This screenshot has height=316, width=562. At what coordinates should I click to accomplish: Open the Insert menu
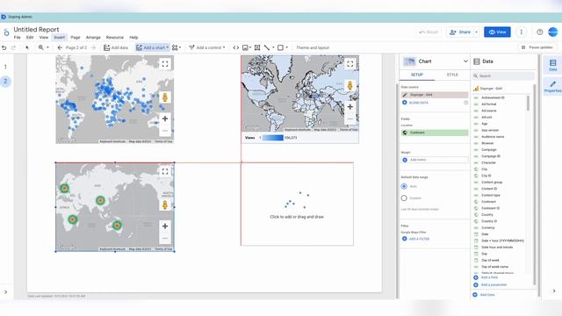click(x=60, y=37)
